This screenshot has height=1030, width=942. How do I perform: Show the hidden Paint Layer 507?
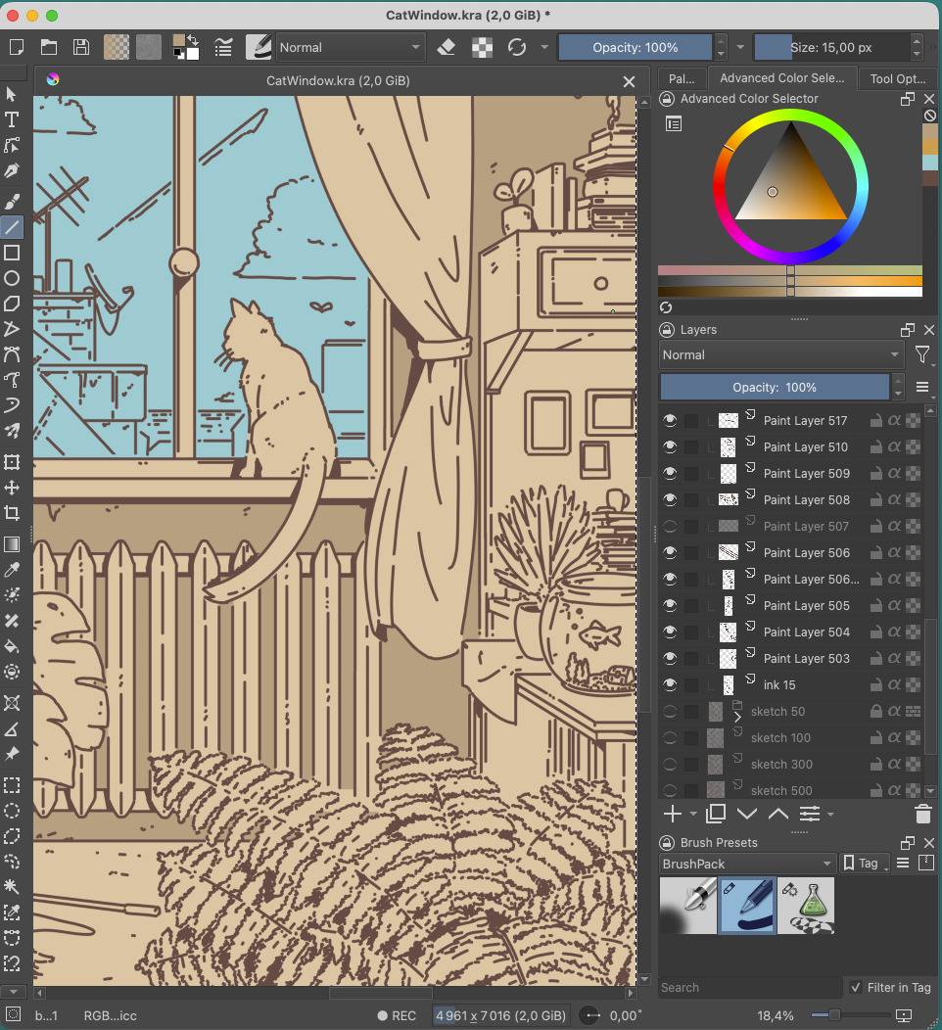click(670, 526)
